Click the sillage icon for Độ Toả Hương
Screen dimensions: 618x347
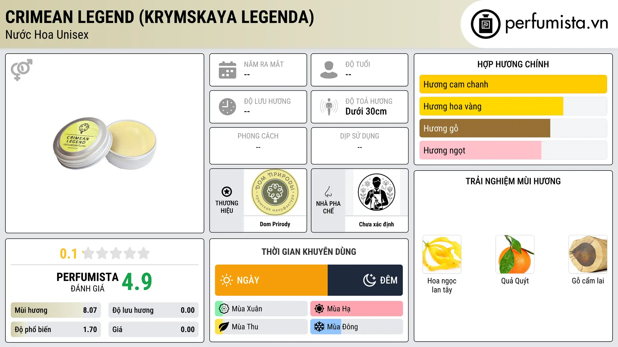coord(329,107)
